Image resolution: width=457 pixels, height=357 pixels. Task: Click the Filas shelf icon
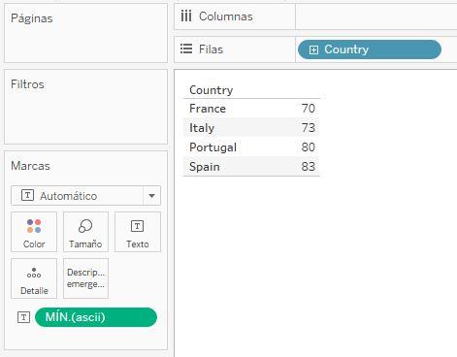[186, 49]
